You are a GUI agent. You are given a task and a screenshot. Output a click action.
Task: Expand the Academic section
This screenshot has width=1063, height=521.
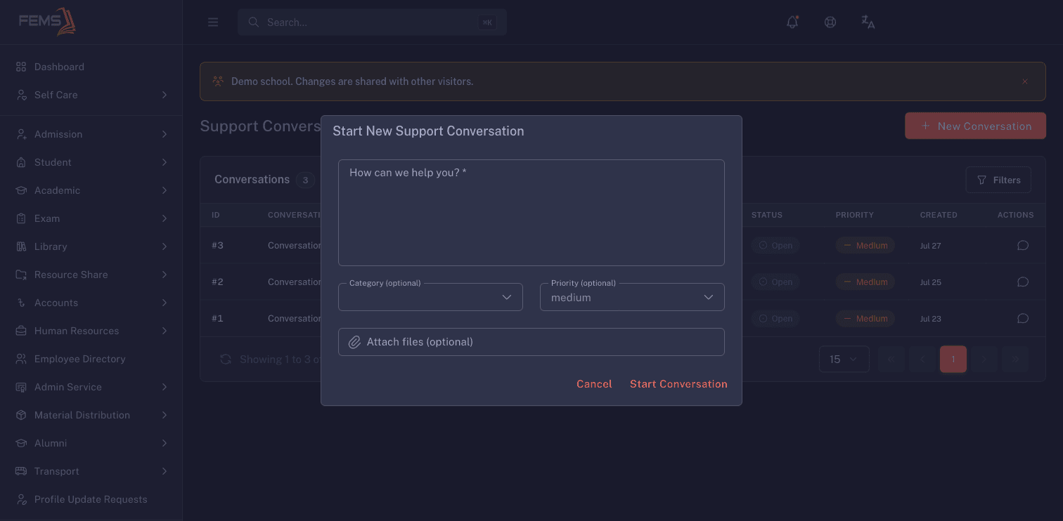(91, 190)
